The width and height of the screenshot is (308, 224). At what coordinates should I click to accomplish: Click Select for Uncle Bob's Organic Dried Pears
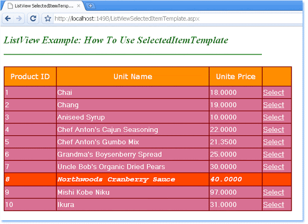coord(274,167)
